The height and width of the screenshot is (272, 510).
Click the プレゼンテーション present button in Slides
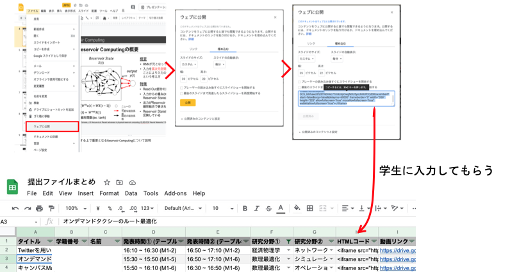(x=152, y=7)
